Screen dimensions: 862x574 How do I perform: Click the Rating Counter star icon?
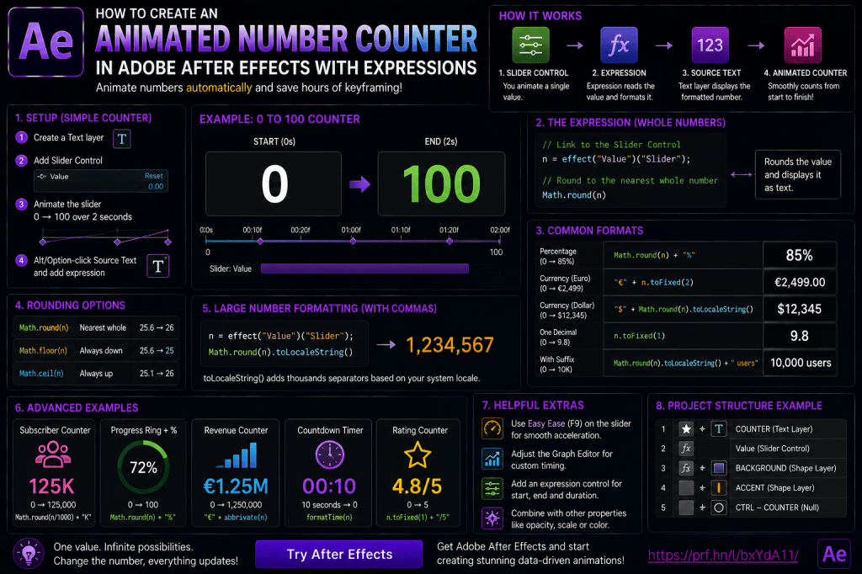[418, 455]
